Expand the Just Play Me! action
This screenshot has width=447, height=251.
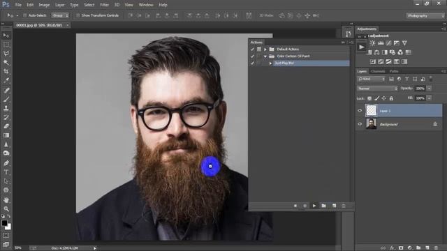pyautogui.click(x=270, y=63)
